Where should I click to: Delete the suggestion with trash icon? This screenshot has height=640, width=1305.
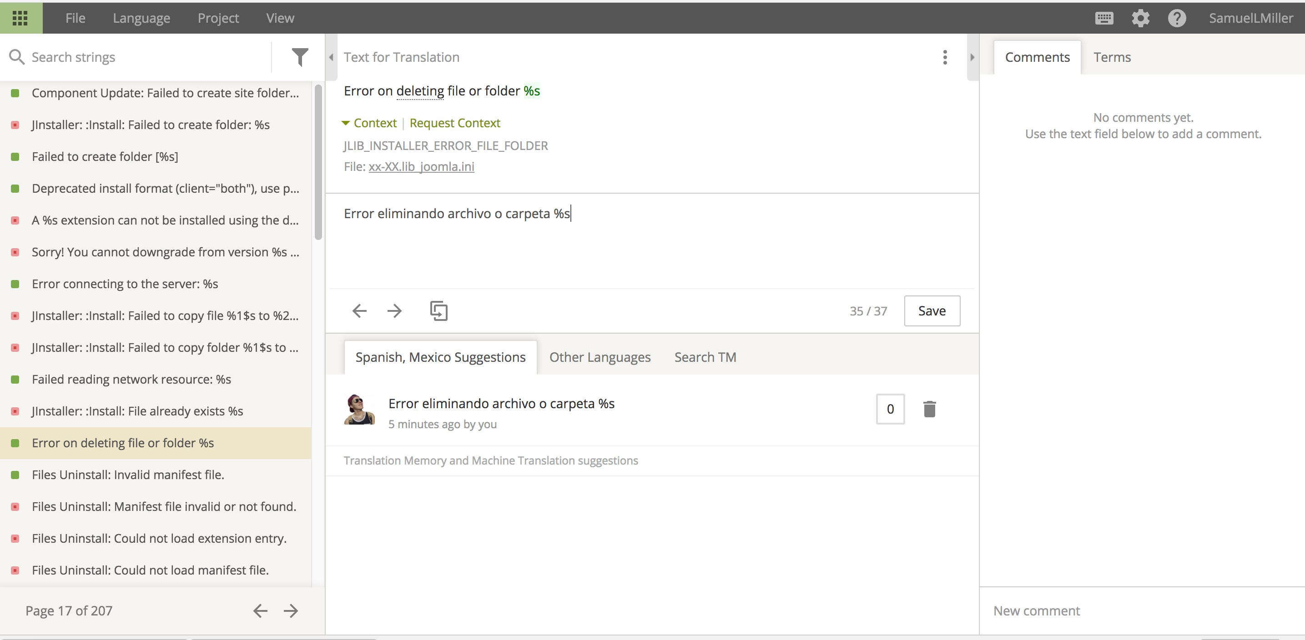point(929,409)
